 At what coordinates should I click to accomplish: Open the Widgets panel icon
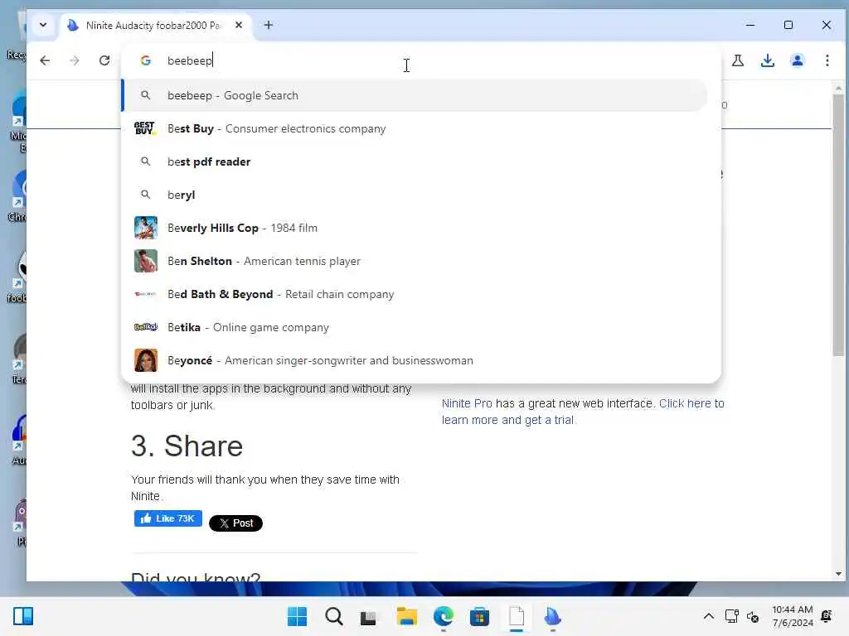pos(23,616)
